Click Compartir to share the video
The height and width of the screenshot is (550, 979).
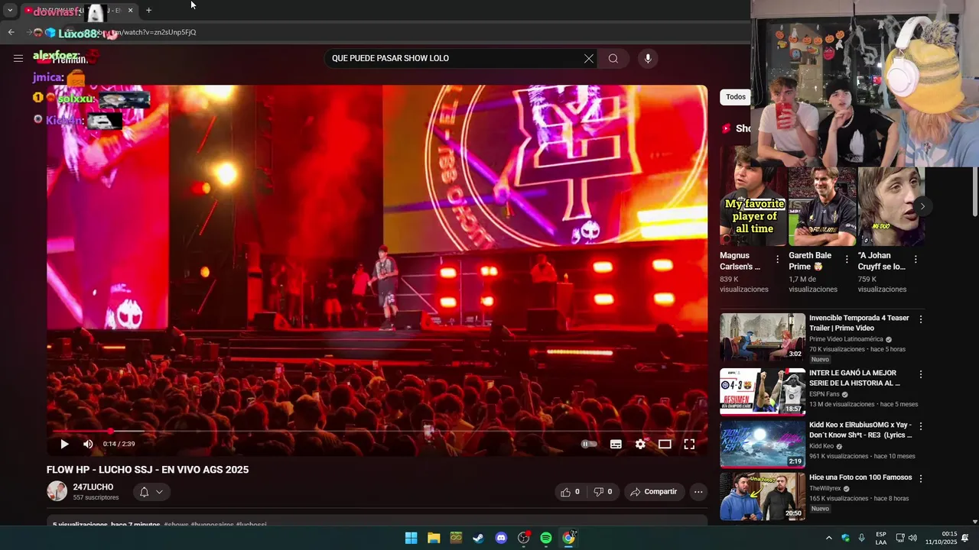pyautogui.click(x=653, y=492)
